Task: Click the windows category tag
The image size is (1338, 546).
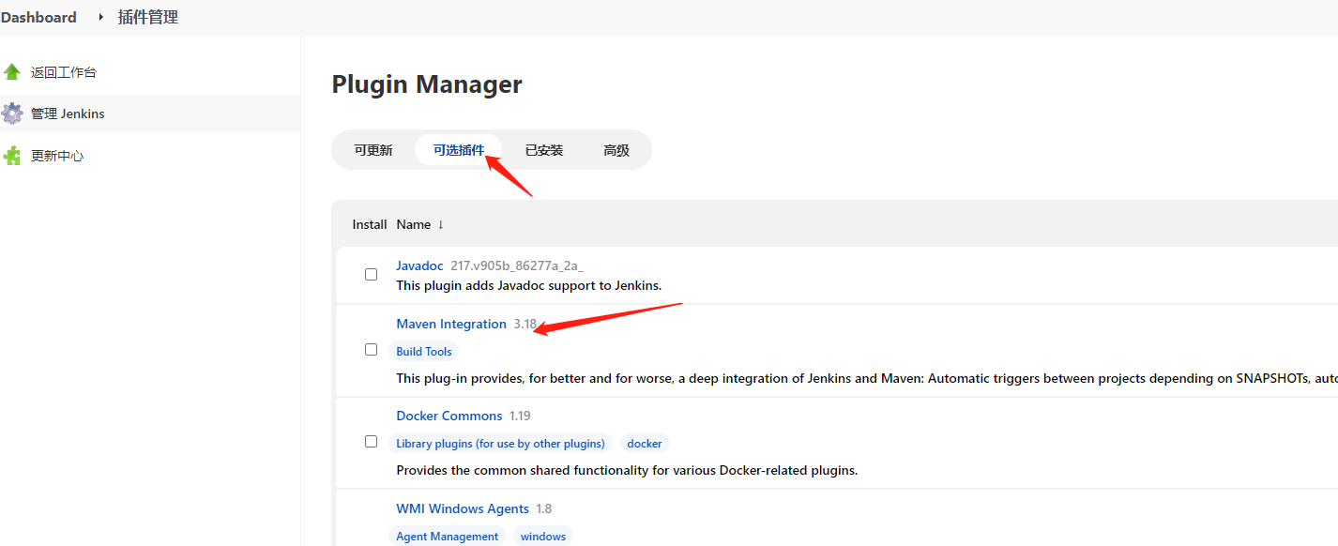Action: pyautogui.click(x=543, y=537)
